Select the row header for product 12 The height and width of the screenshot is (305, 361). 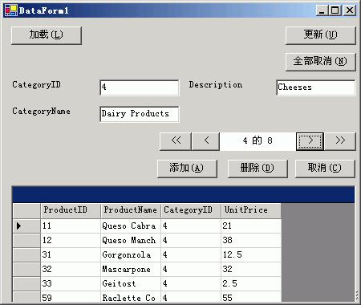[x=26, y=241]
